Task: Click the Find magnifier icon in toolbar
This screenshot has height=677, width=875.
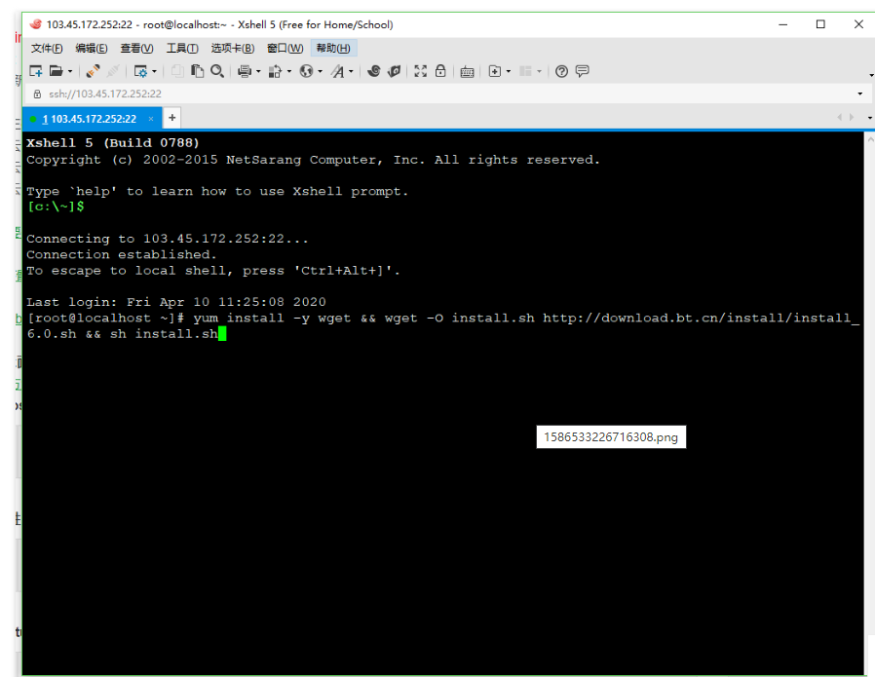Action: [x=217, y=71]
